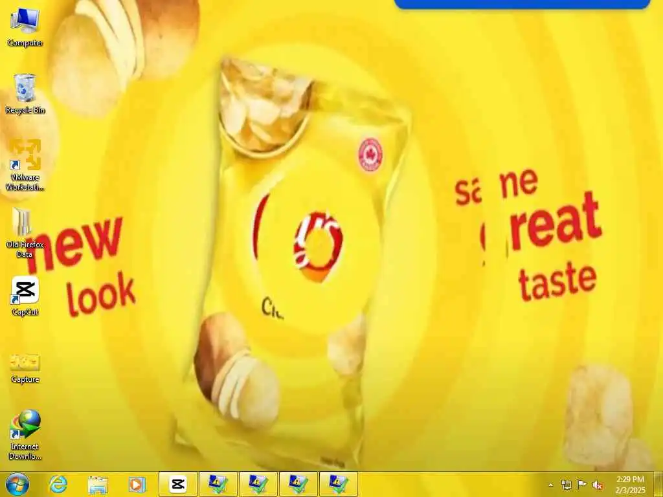Click the muted volume tray icon

598,485
